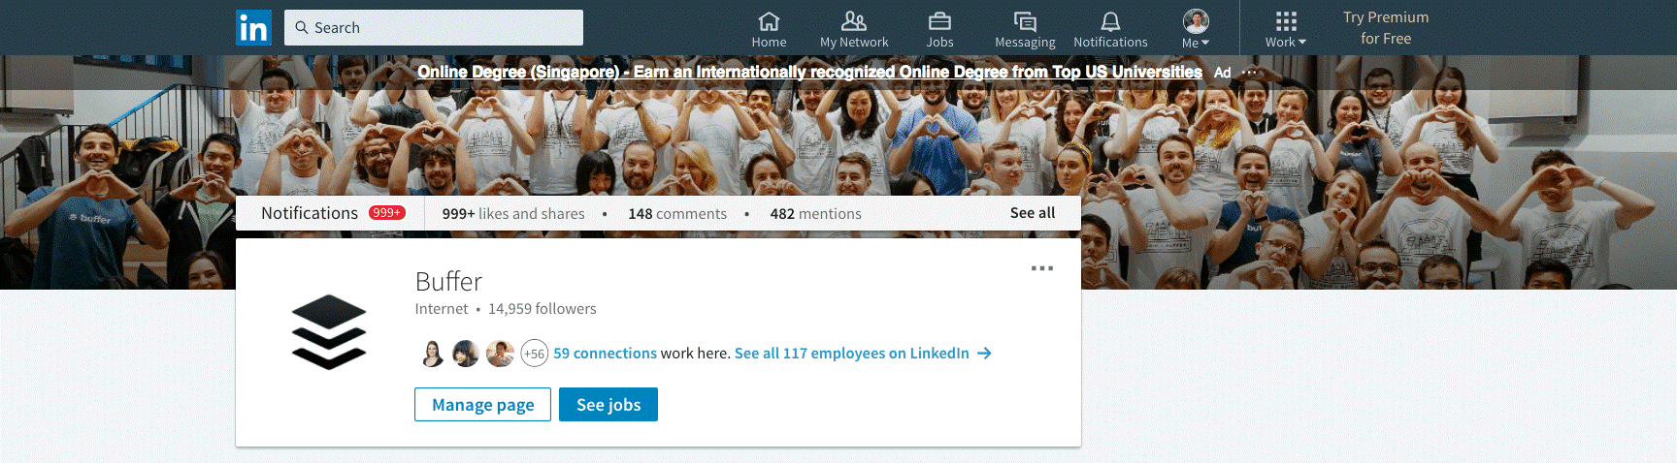Open the Messaging icon
Viewport: 1677px width, 463px height.
(x=1025, y=21)
